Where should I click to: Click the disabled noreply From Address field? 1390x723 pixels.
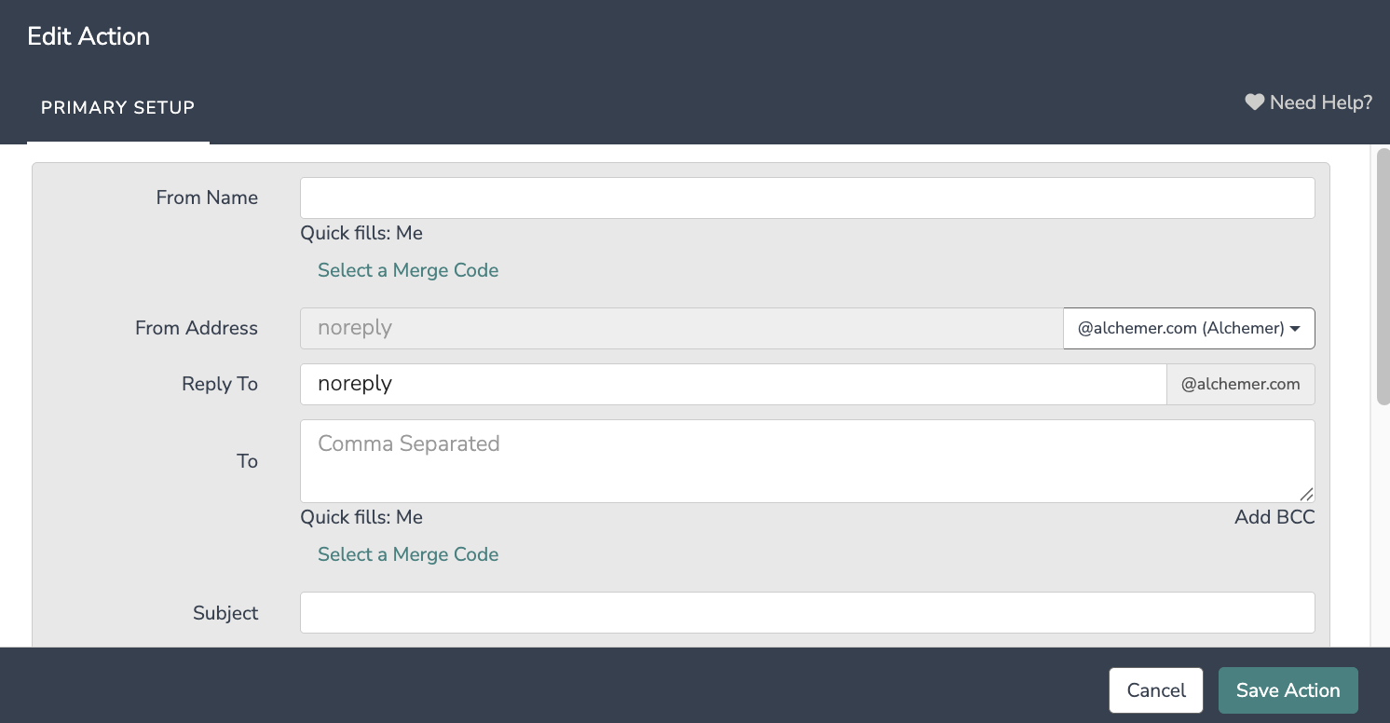tap(682, 329)
